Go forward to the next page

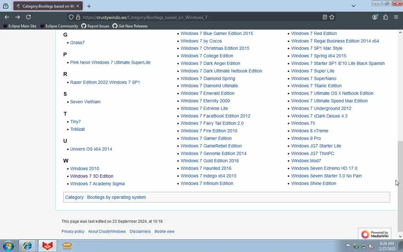click(18, 17)
